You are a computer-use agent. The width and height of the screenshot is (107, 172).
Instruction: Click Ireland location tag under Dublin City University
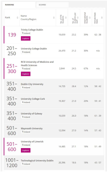[26, 88]
